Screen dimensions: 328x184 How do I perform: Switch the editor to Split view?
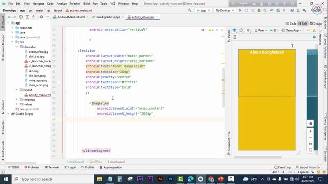tap(303, 24)
